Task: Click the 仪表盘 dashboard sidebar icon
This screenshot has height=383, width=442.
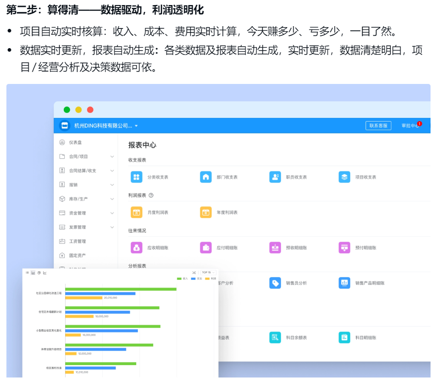Action: tap(62, 143)
